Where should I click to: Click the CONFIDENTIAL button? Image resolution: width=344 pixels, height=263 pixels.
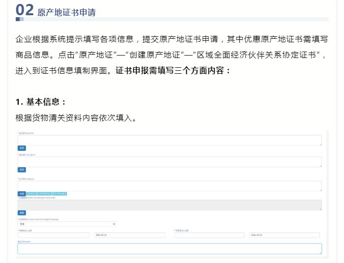(x=44, y=194)
